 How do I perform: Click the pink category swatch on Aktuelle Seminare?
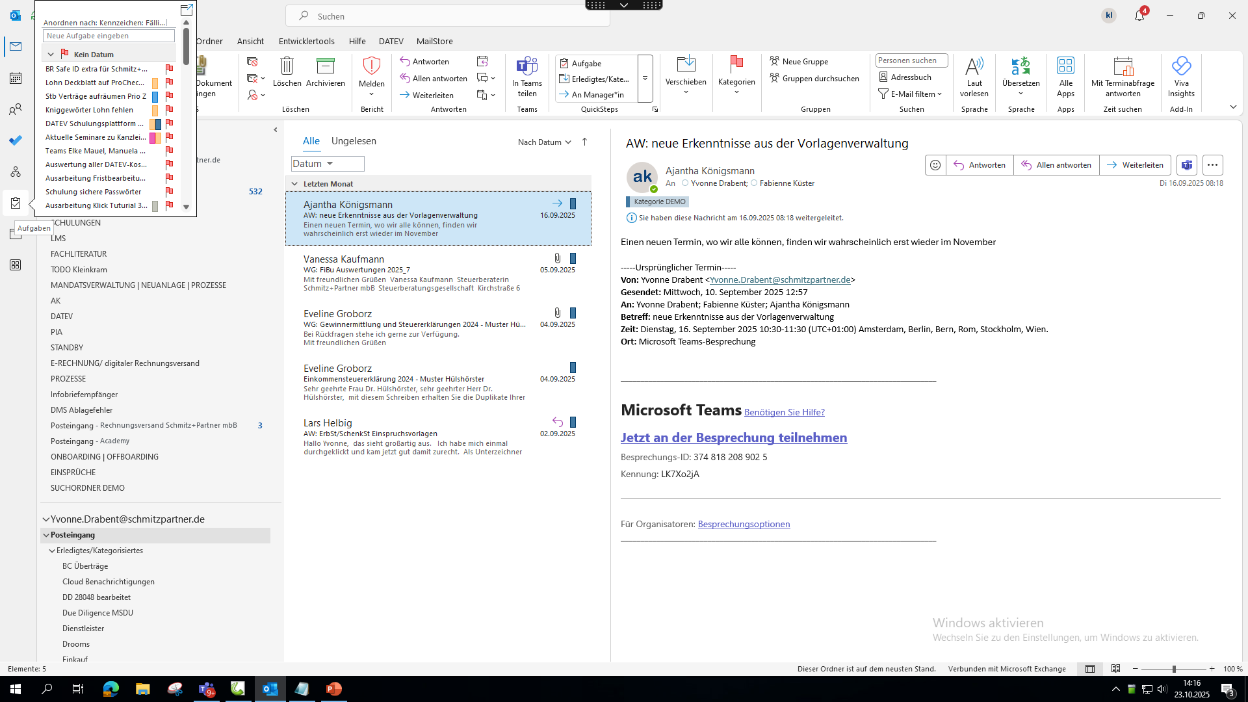[152, 138]
